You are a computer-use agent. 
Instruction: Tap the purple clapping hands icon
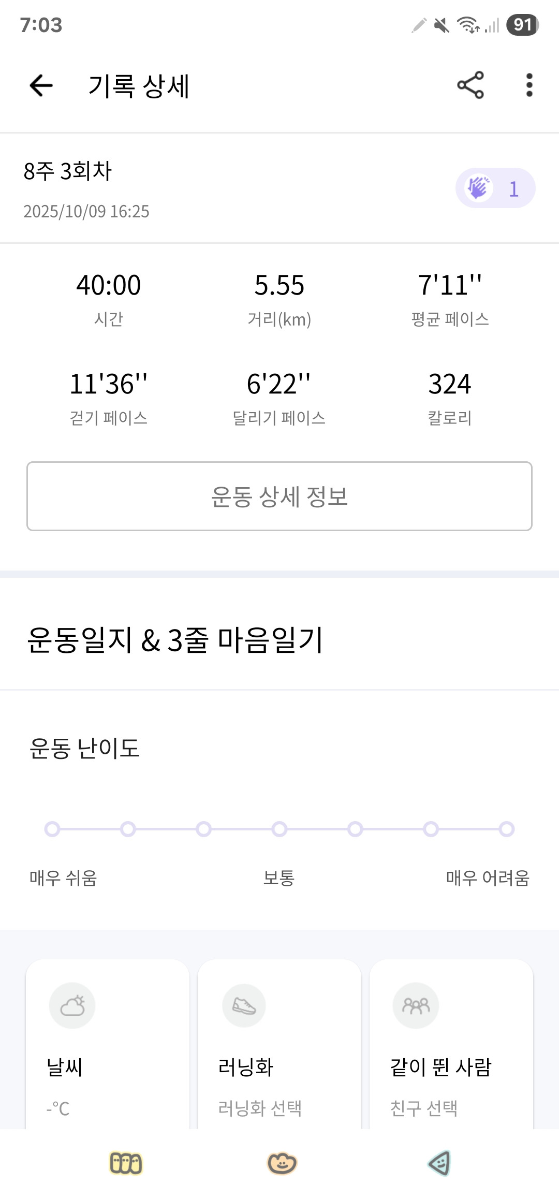478,188
